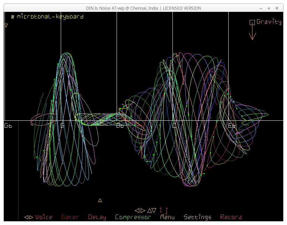Open Settings

point(197,217)
